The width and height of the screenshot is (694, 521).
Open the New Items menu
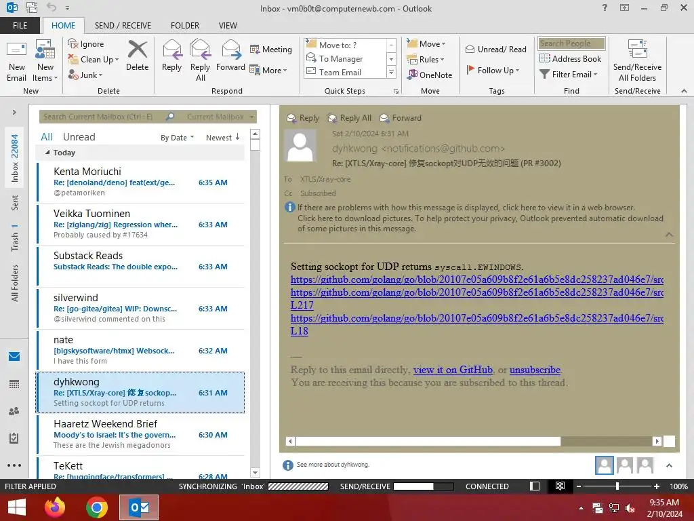[x=45, y=61]
